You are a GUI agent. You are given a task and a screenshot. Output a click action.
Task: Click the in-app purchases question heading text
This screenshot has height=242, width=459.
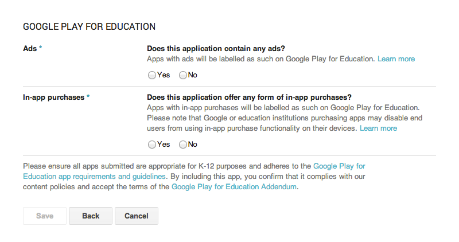point(249,97)
